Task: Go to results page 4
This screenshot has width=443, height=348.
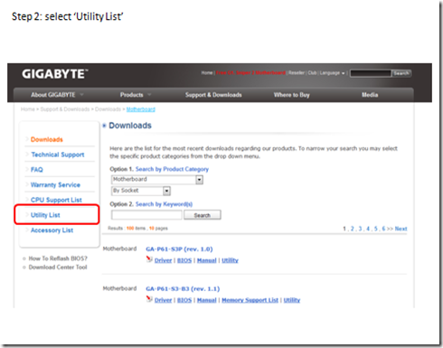Action: (x=368, y=229)
